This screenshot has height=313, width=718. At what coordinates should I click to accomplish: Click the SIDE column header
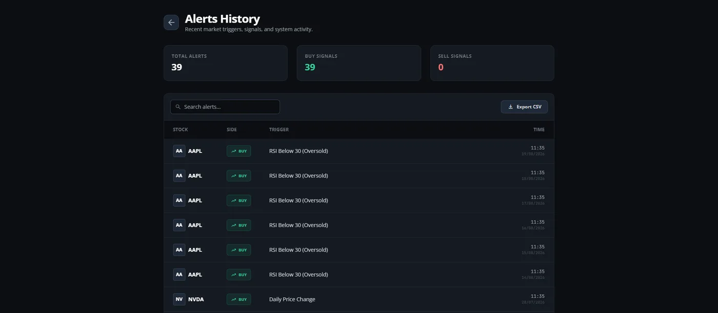click(232, 129)
